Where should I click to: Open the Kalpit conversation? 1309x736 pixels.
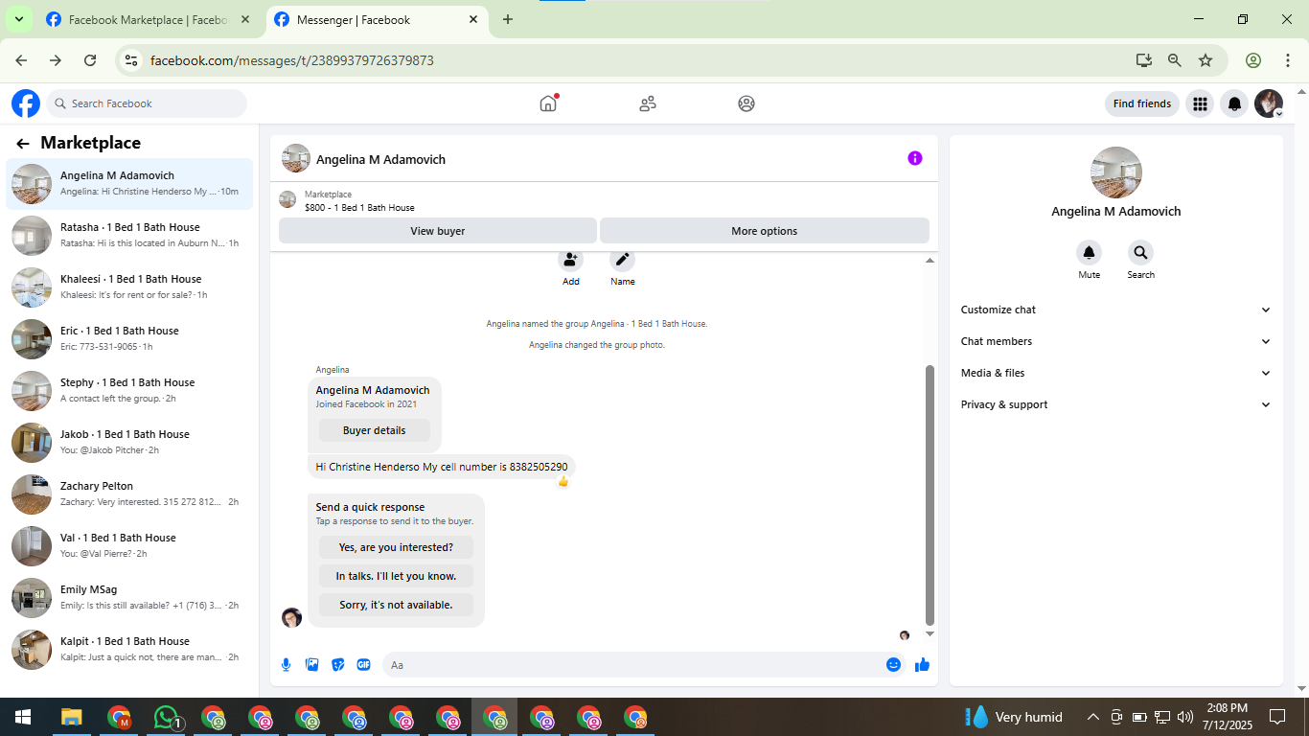click(x=129, y=649)
